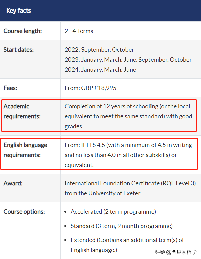This screenshot has height=259, width=201.
Task: Select the Course options label
Action: coord(24,212)
